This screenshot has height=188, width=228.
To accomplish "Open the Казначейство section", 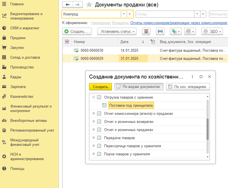I will click(22, 96).
